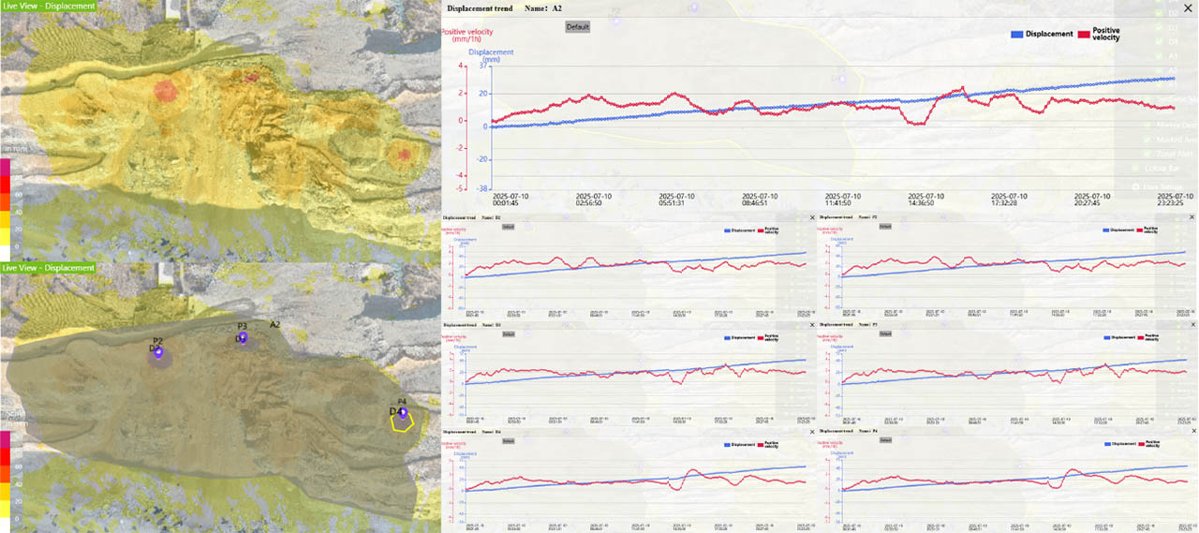Toggle Displacement legend in P4 trend panel
Screen dimensions: 1199x533
(x=1119, y=444)
